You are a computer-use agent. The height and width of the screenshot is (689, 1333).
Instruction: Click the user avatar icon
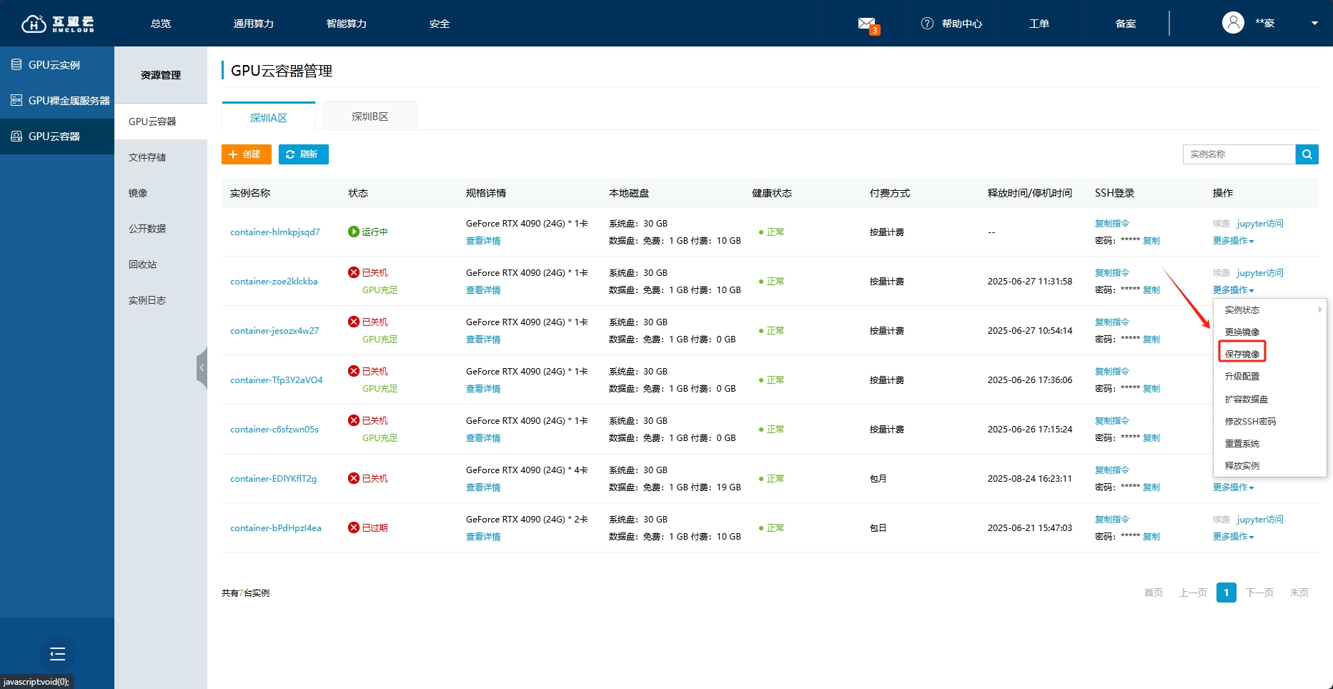[x=1233, y=23]
